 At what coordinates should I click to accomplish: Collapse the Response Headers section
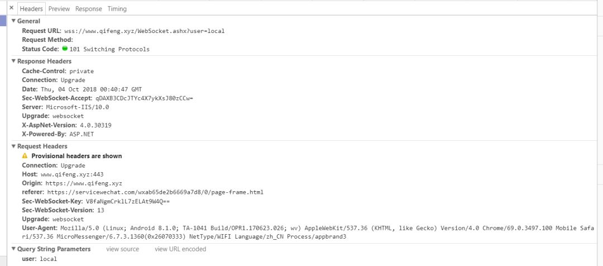pos(14,61)
